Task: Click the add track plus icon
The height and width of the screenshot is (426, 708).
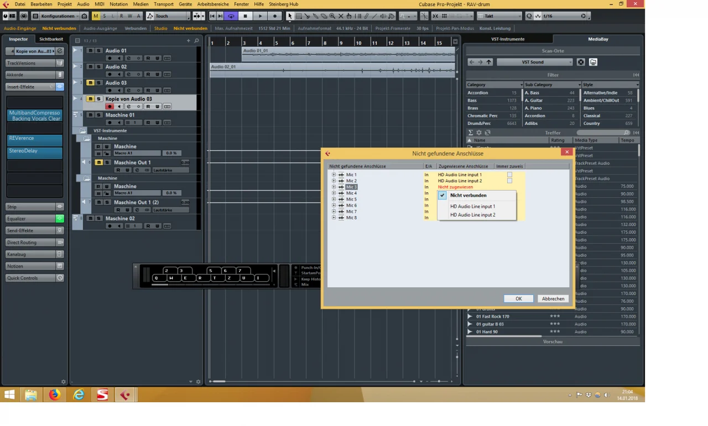Action: click(x=189, y=41)
